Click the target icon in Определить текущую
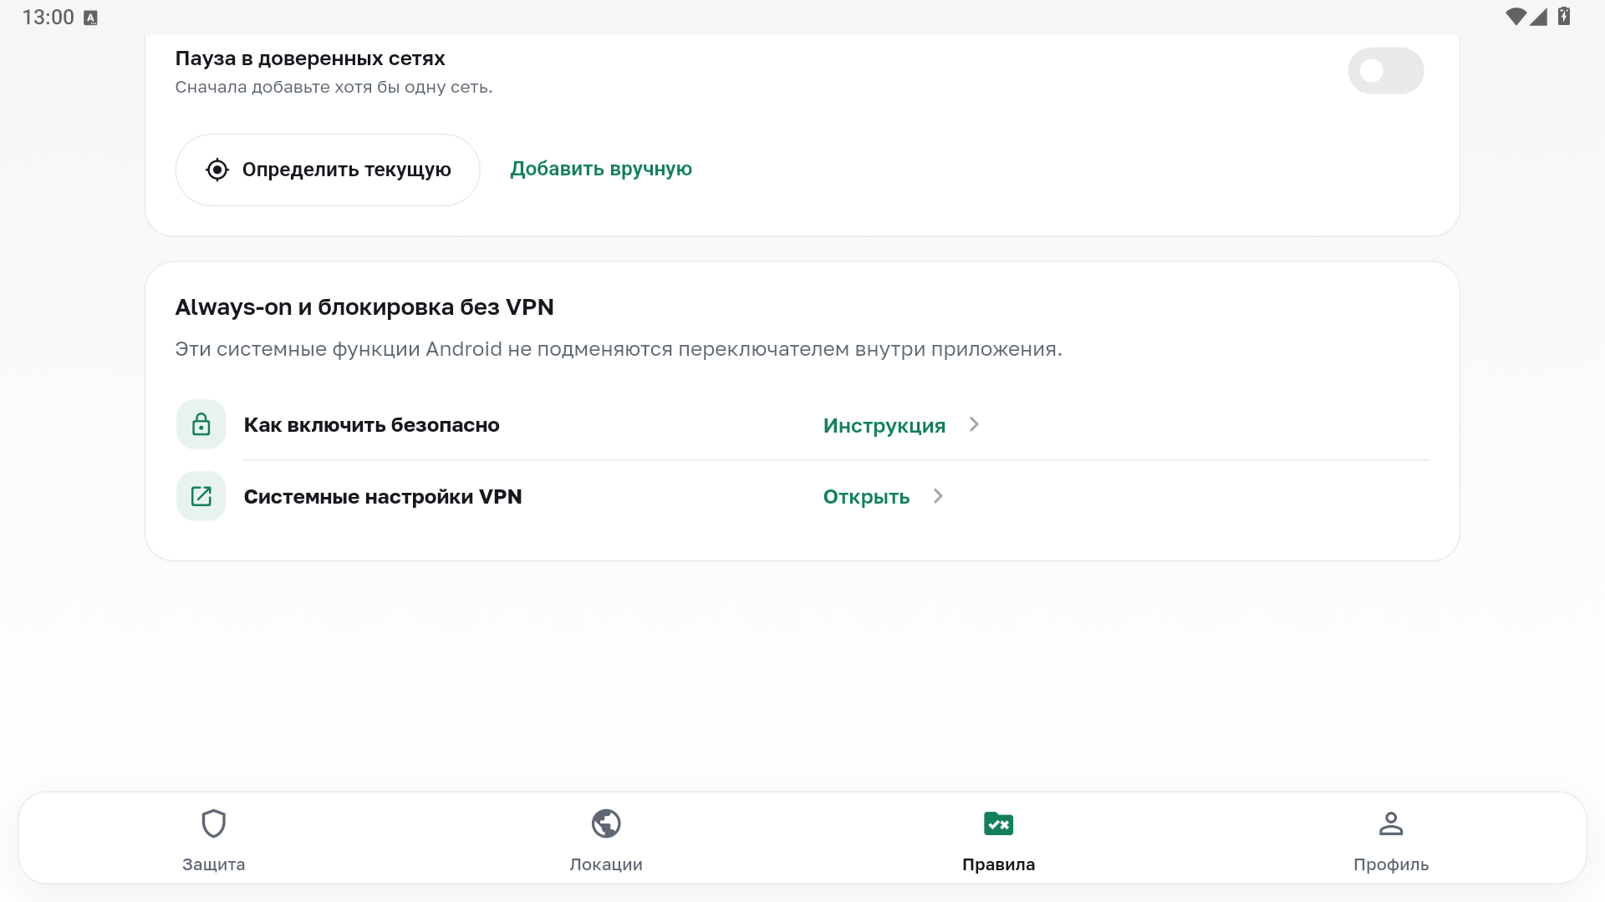Screen dimensions: 1605x902 217,170
